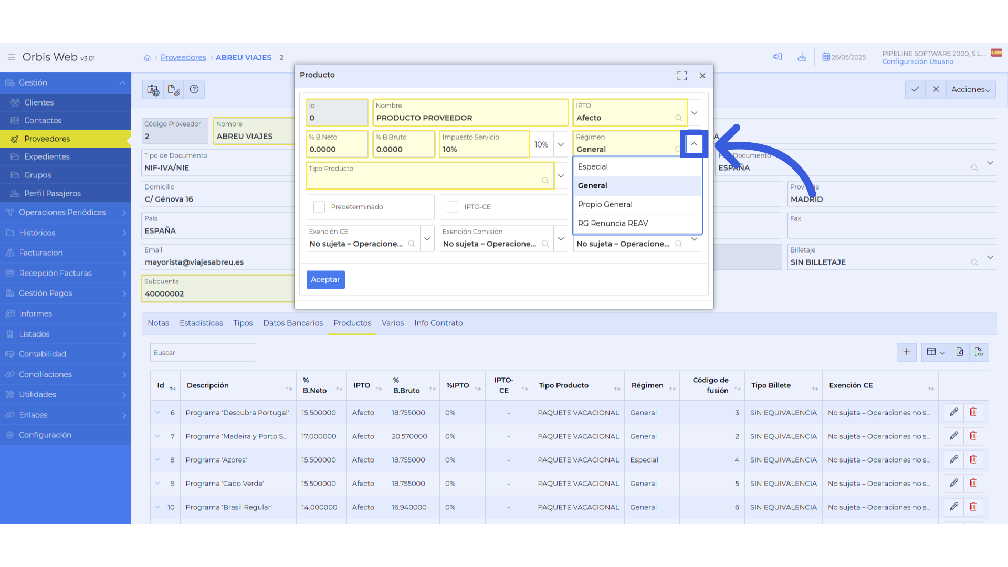Screen dimensions: 1008x567
Task: Open the Exención Comisión dropdown arrow
Action: pos(561,239)
